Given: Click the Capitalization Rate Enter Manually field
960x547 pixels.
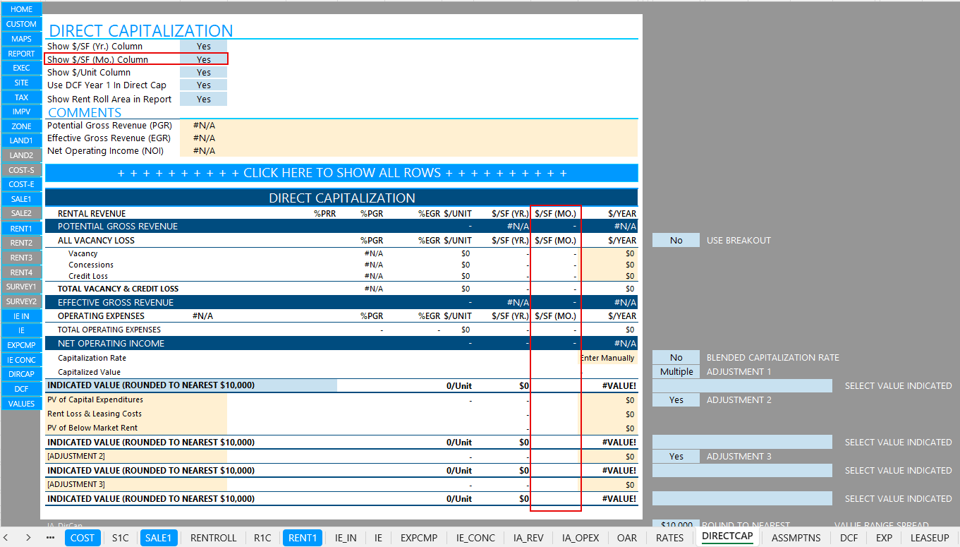Looking at the screenshot, I should tap(609, 358).
